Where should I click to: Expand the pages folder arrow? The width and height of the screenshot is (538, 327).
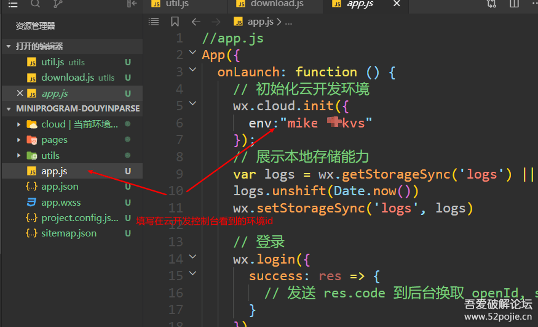click(19, 140)
